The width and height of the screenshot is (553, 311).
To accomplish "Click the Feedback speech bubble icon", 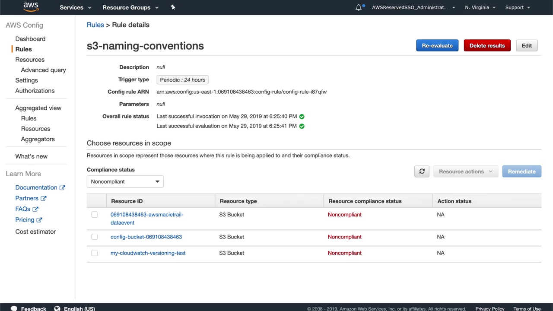I will pos(14,308).
